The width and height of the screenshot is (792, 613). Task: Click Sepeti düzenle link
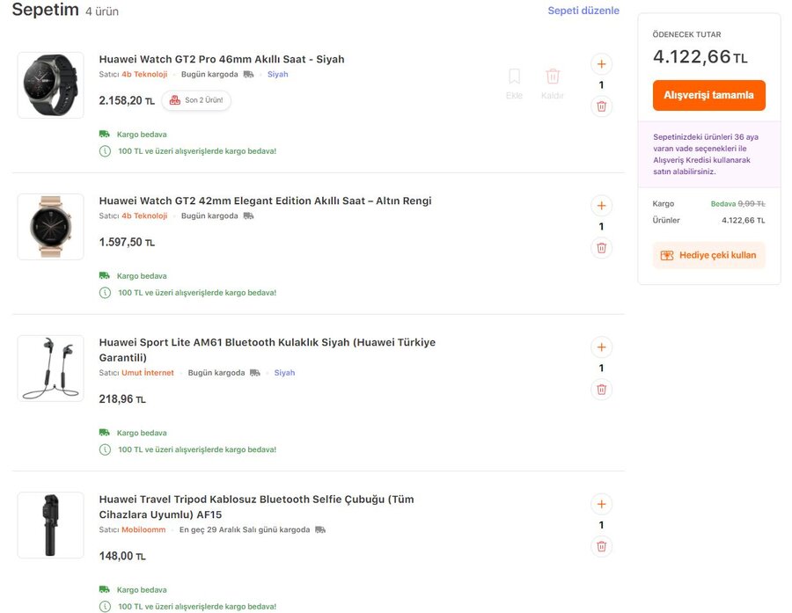pos(583,11)
